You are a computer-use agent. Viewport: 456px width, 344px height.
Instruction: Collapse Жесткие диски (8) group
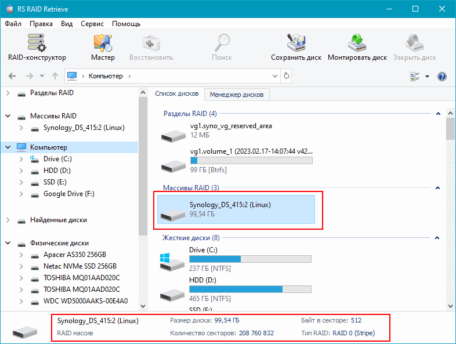click(437, 238)
